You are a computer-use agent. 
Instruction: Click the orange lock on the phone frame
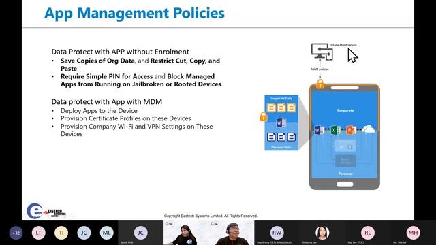[320, 84]
